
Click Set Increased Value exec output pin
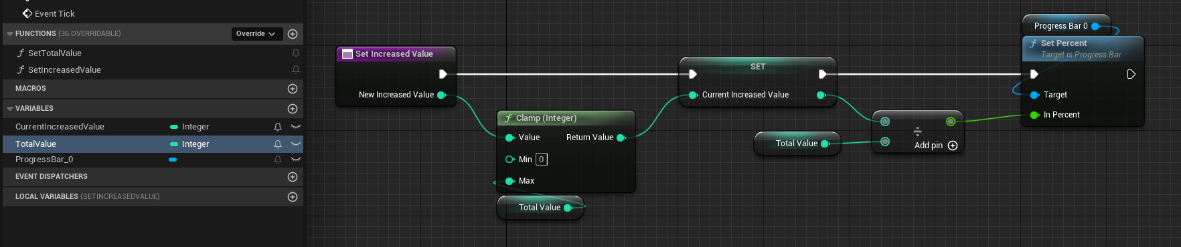pyautogui.click(x=443, y=74)
